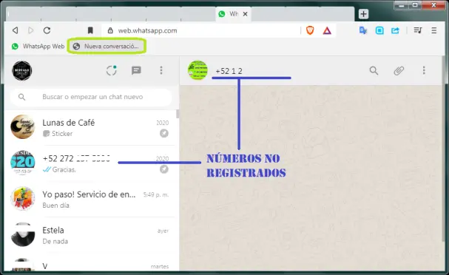
Task: Click the translate extension icon
Action: click(x=363, y=30)
